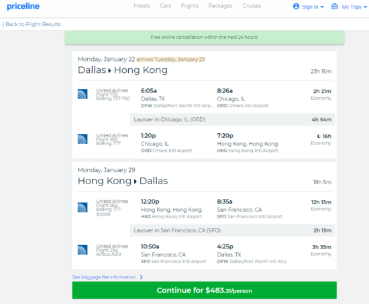Click the Sign In user avatar icon
369x304 pixels.
point(296,6)
